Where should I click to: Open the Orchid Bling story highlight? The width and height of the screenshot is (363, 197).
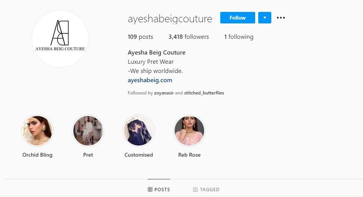click(x=37, y=131)
